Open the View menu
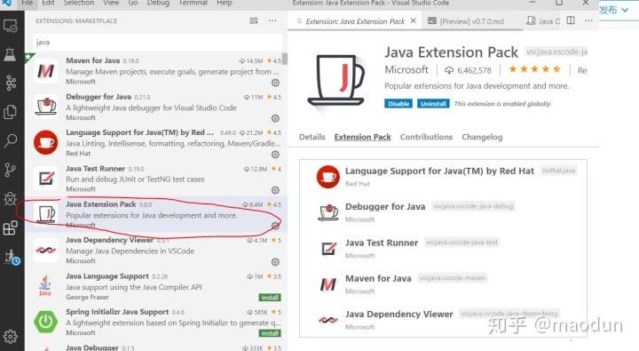Screen dimensions: 639x351 pyautogui.click(x=111, y=3)
